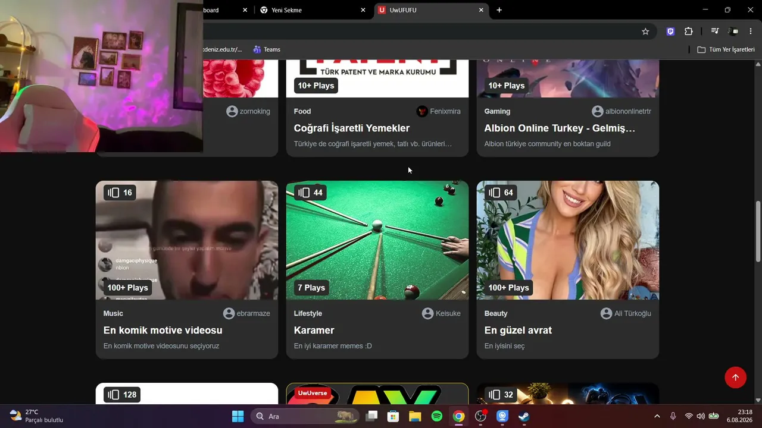Visit the Keisuke author profile
Image resolution: width=762 pixels, height=428 pixels.
(x=441, y=313)
